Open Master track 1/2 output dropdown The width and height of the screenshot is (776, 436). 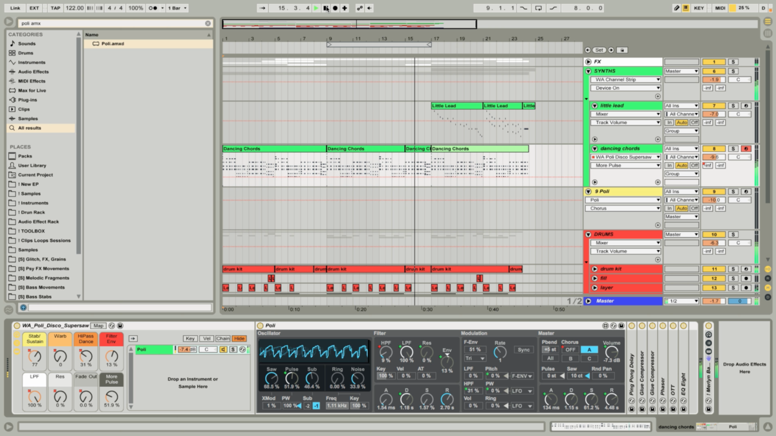682,301
